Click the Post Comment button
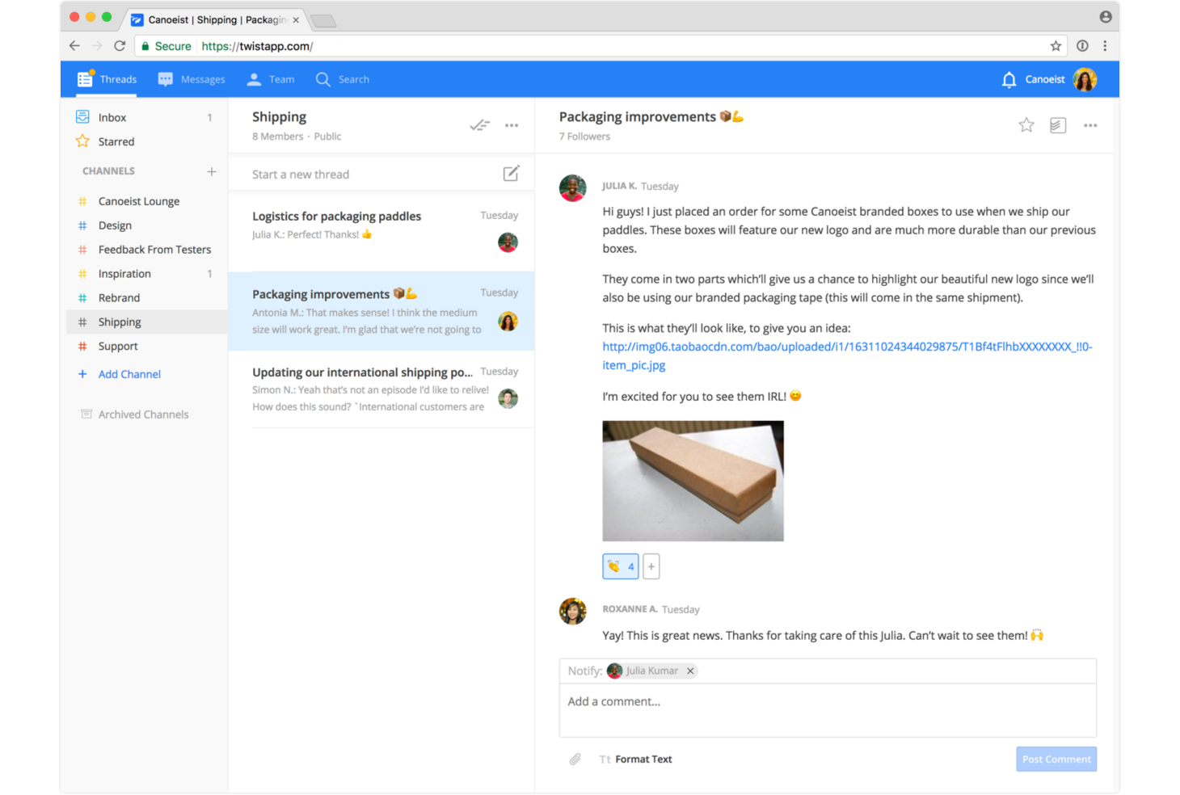 (1056, 759)
